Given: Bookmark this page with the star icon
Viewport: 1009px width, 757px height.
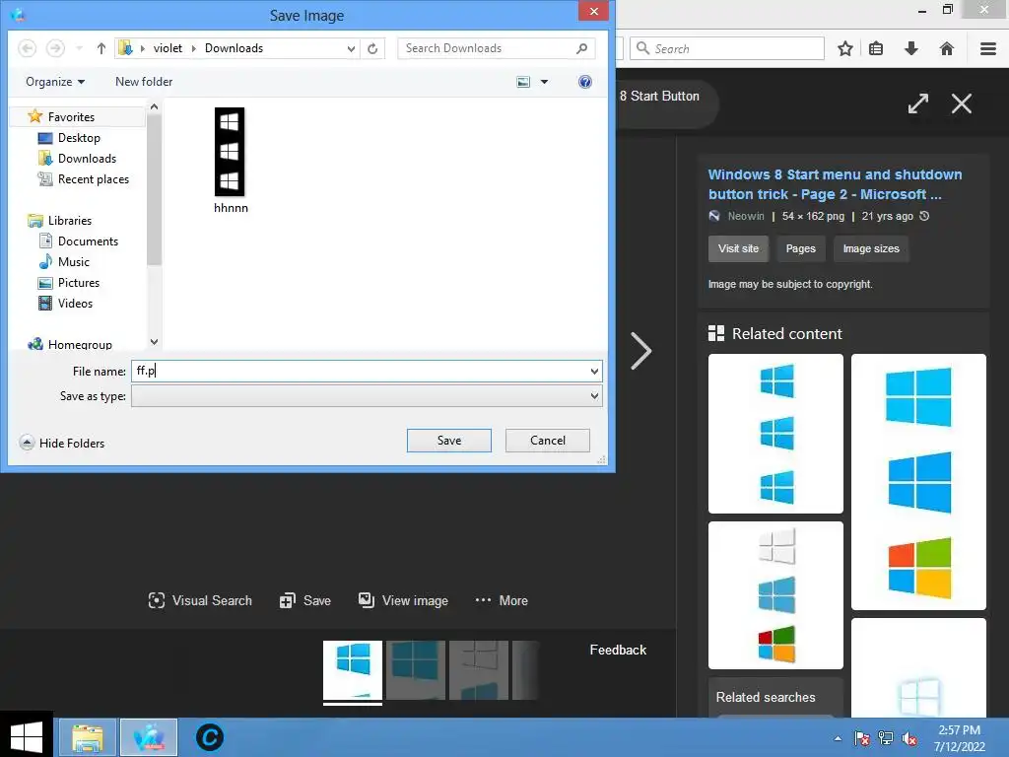Looking at the screenshot, I should [x=844, y=48].
